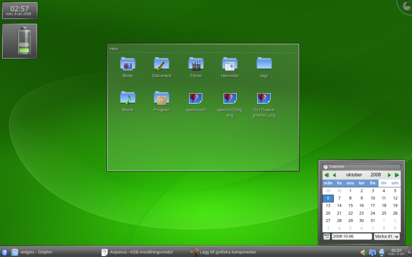Screen dimensions: 412x257
Task: Click the date field showing 2008-10-06
Action: point(352,236)
